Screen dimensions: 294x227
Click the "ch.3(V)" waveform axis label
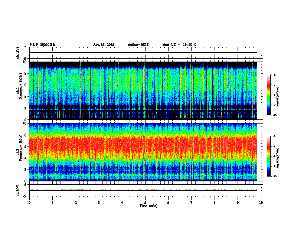[x=18, y=190]
